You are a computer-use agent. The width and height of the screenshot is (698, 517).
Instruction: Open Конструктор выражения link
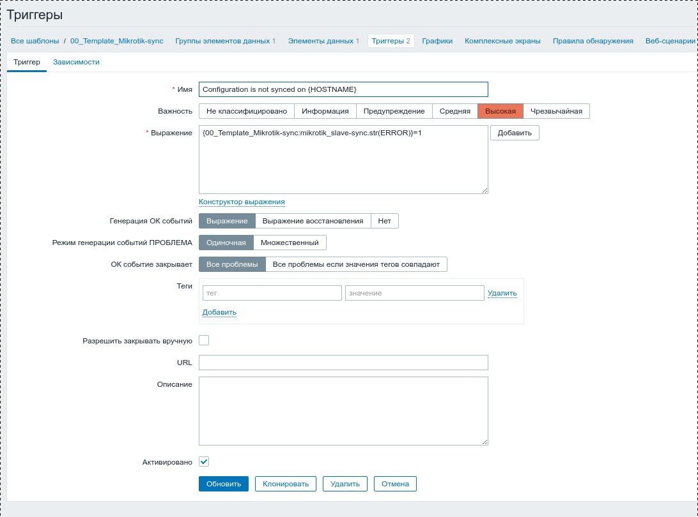click(242, 202)
